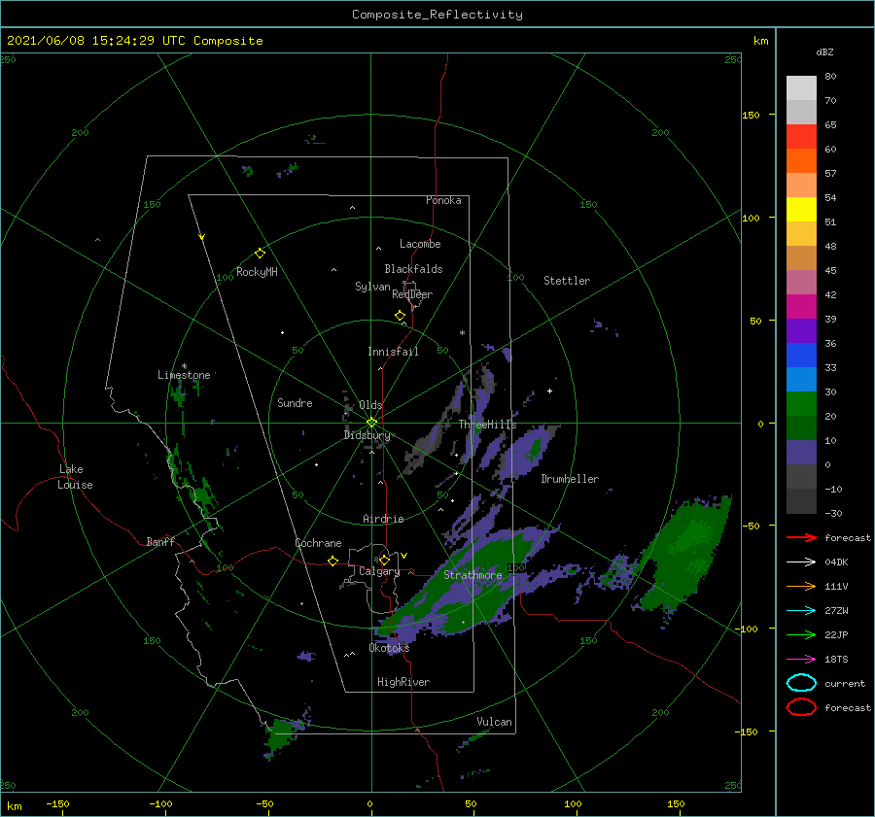Click the purple 39-36 dBZ color swatch

coord(801,331)
